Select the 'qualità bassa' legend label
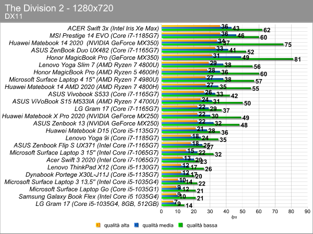 [x=202, y=225]
